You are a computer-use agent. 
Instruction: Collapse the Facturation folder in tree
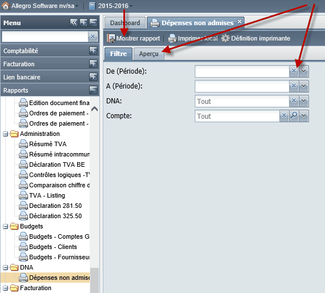[x=6, y=288]
